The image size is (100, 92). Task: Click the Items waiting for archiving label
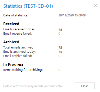[23, 70]
